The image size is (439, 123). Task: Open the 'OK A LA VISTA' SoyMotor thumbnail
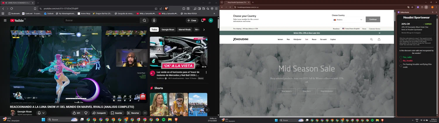[179, 53]
